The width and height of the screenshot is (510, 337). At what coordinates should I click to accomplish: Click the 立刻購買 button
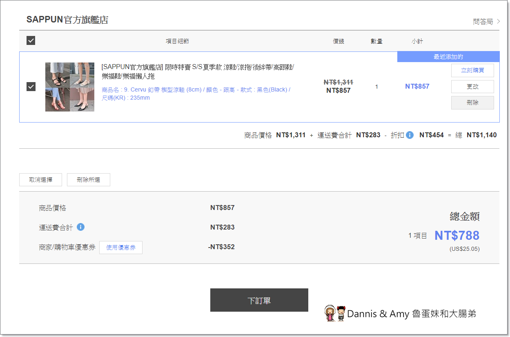click(472, 70)
